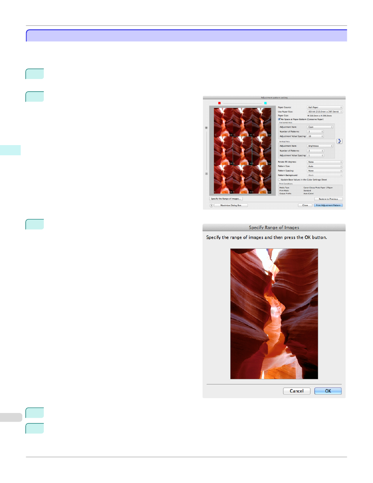Open Vertical Axis Adjustment Item dropdown showing Brightness
The width and height of the screenshot is (373, 483).
click(x=320, y=146)
